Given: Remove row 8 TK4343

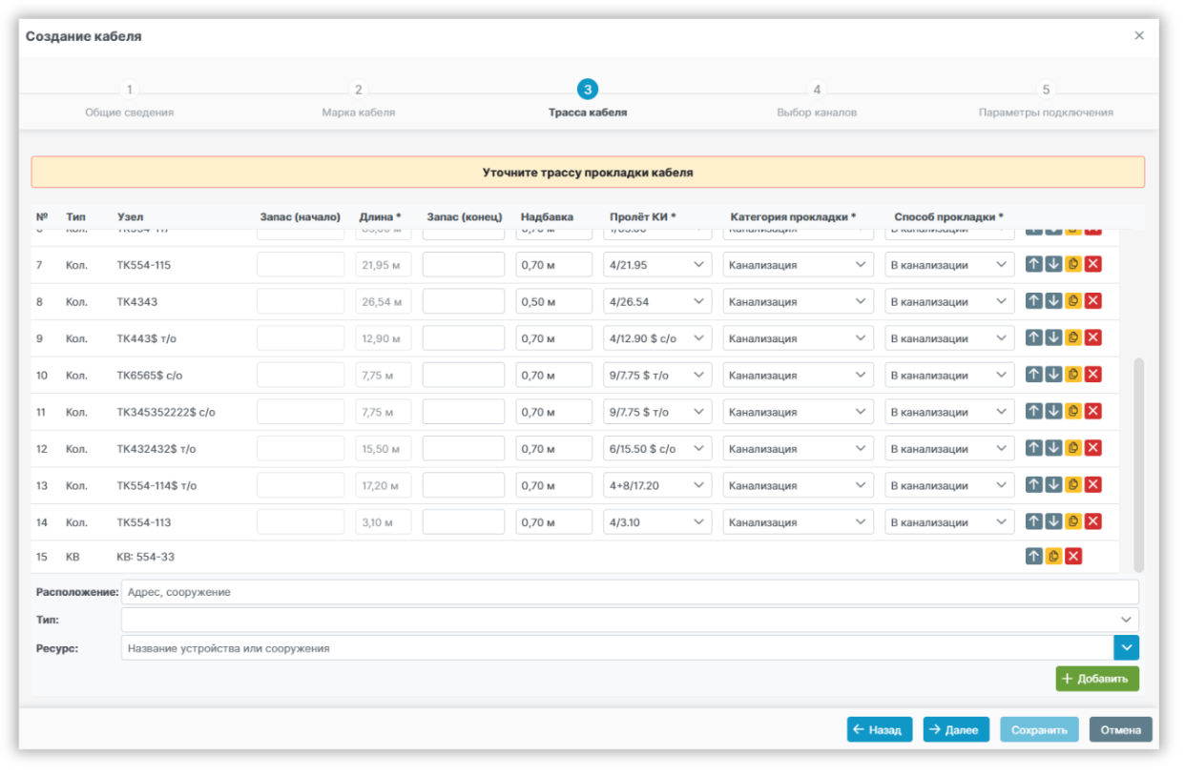Looking at the screenshot, I should pyautogui.click(x=1093, y=301).
